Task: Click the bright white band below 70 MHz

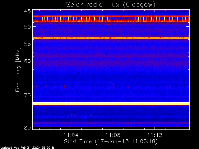Action: 111,103
